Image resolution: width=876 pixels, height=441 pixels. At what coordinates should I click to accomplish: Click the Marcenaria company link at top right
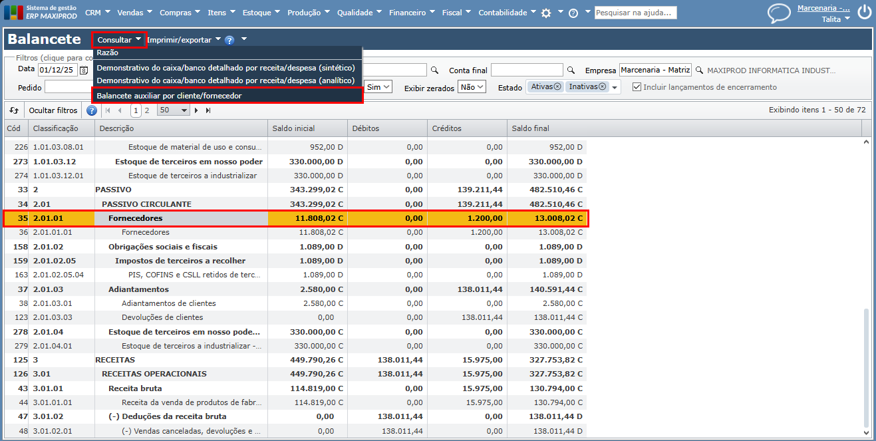[823, 8]
